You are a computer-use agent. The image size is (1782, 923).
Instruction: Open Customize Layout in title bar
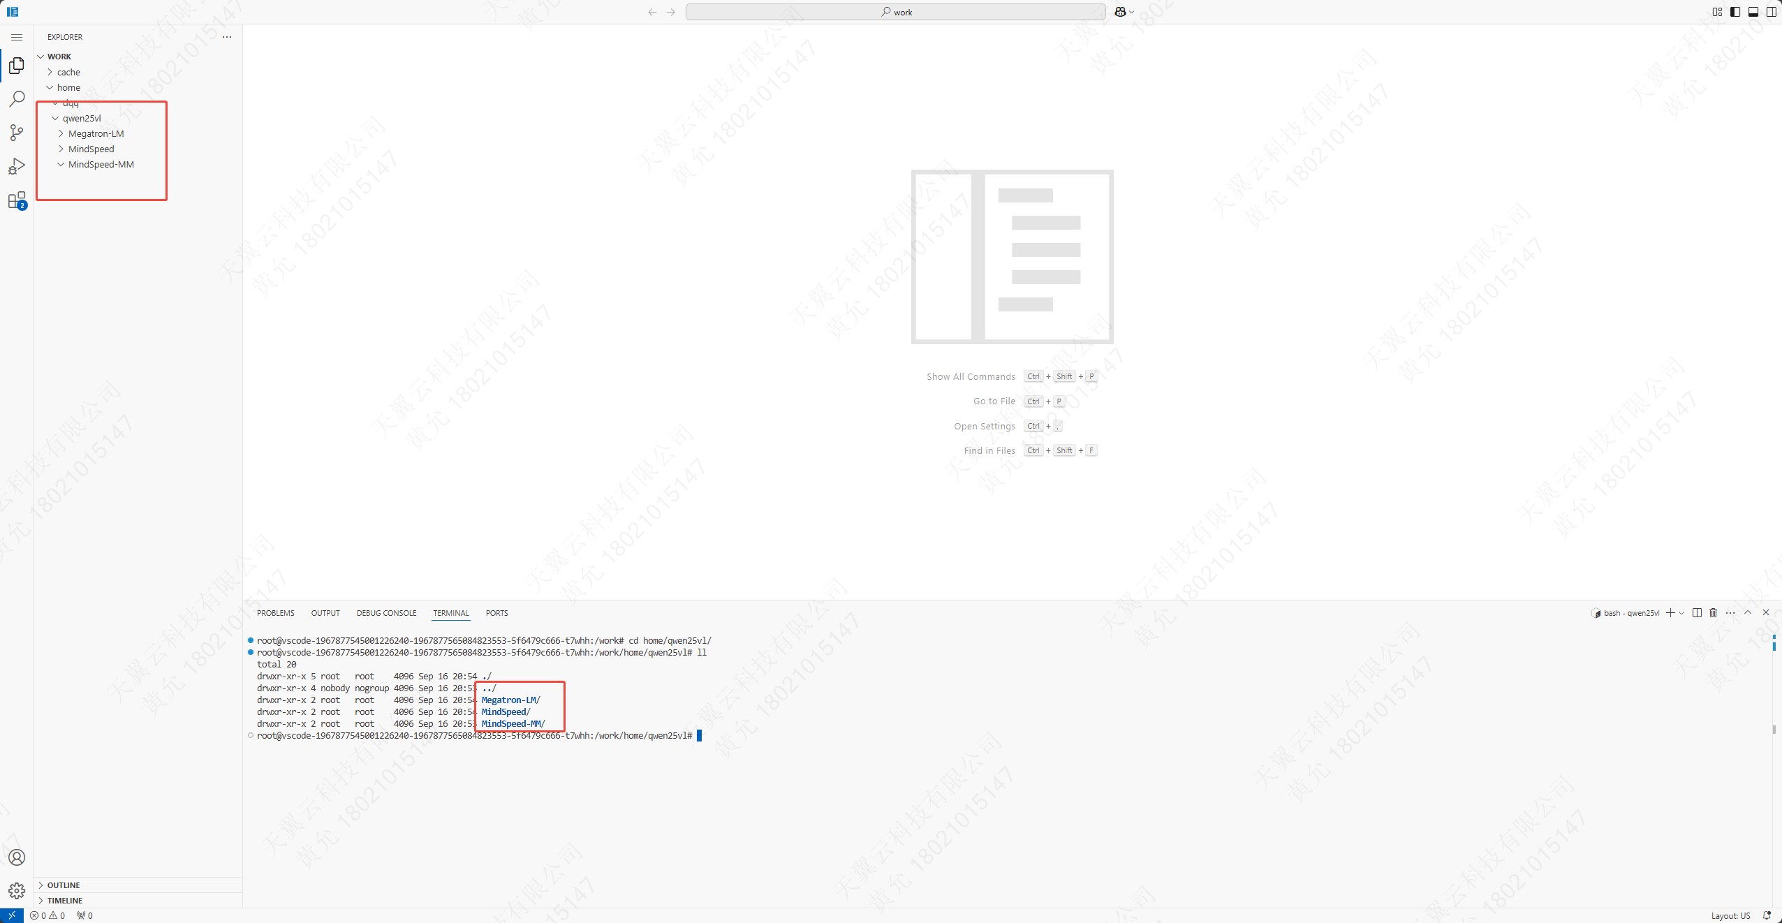pos(1717,12)
